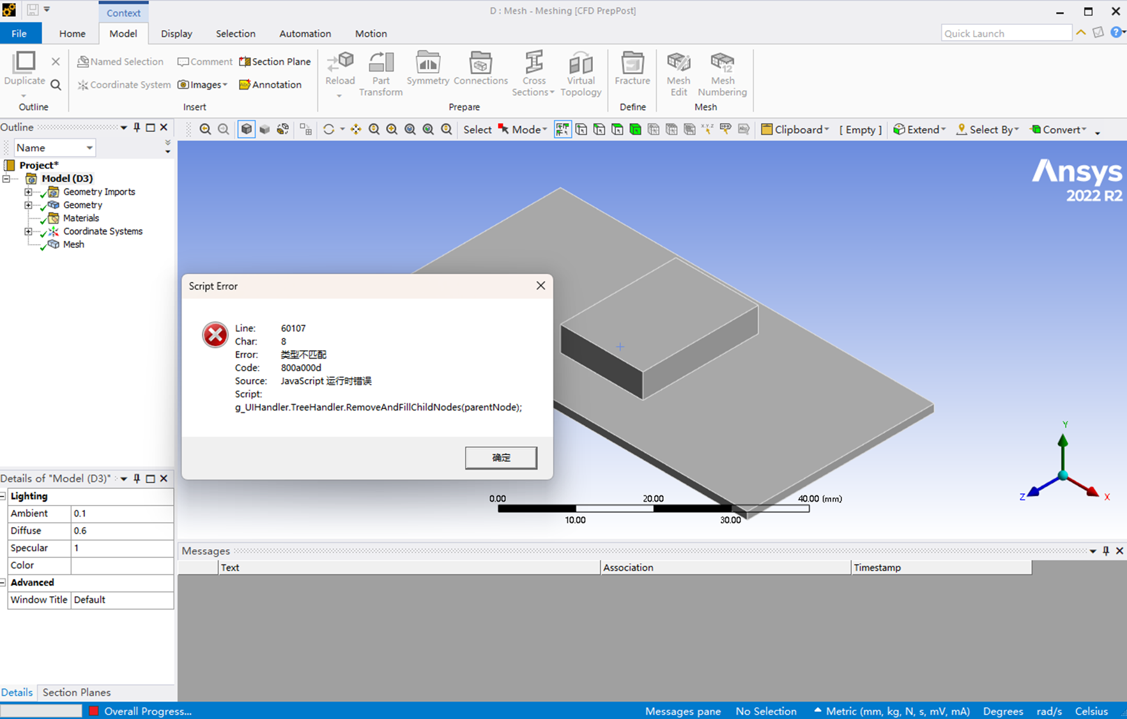
Task: Pin the Details panel
Action: pos(137,478)
